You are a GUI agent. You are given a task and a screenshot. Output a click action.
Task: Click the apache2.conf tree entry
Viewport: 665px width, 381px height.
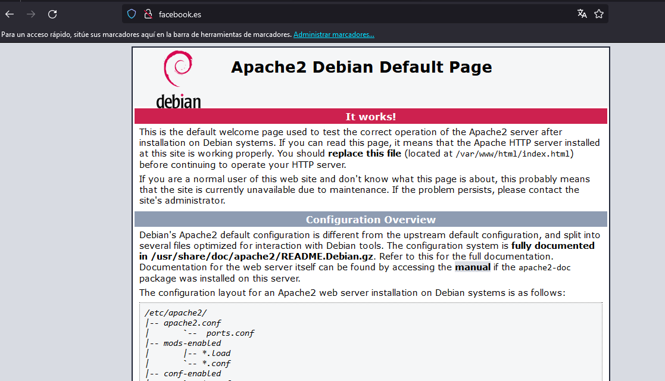point(192,323)
